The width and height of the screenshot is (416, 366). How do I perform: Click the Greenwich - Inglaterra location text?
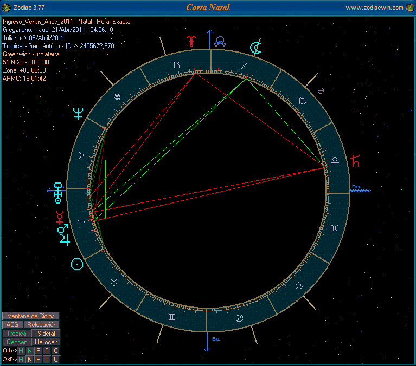[x=31, y=54]
